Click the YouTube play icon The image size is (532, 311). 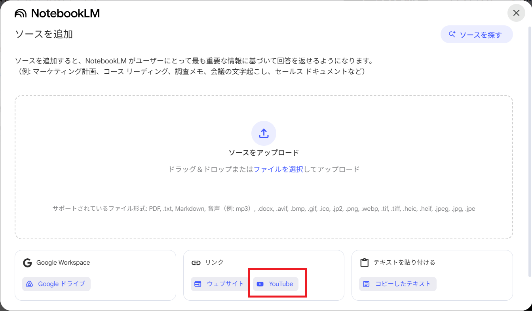260,284
